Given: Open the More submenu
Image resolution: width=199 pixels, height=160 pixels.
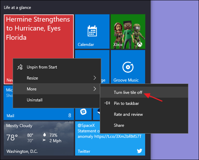Looking at the screenshot, I should click(57, 89).
